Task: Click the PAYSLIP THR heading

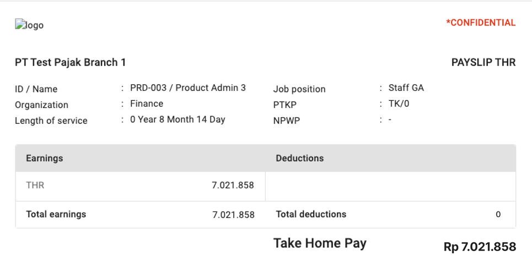Action: coord(483,62)
